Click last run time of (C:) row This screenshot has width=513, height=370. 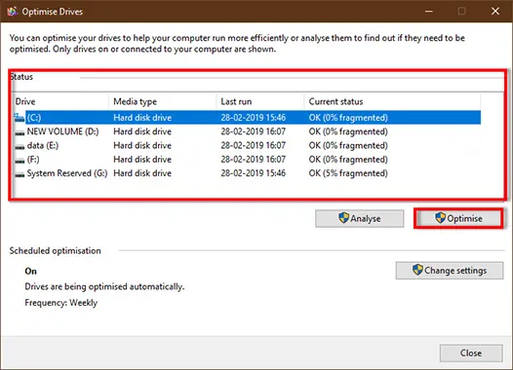(x=253, y=118)
